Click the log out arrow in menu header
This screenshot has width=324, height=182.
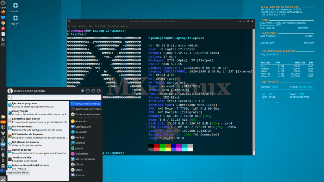point(99,91)
